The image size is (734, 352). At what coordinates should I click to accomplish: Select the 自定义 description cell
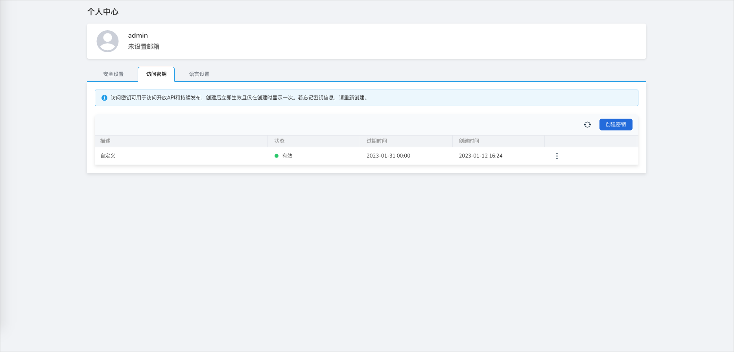tap(108, 156)
